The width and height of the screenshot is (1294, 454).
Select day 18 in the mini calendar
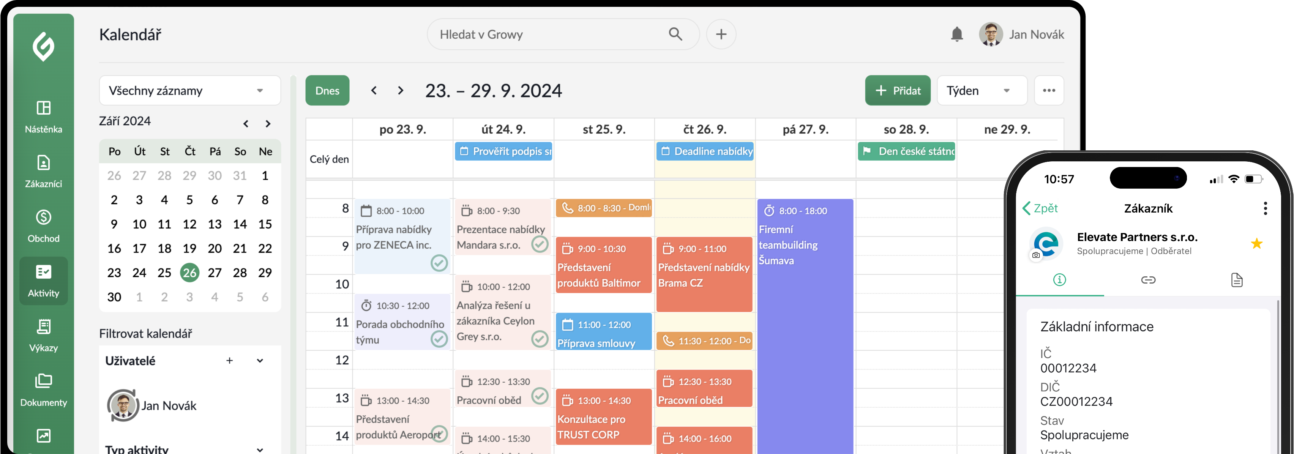point(164,249)
